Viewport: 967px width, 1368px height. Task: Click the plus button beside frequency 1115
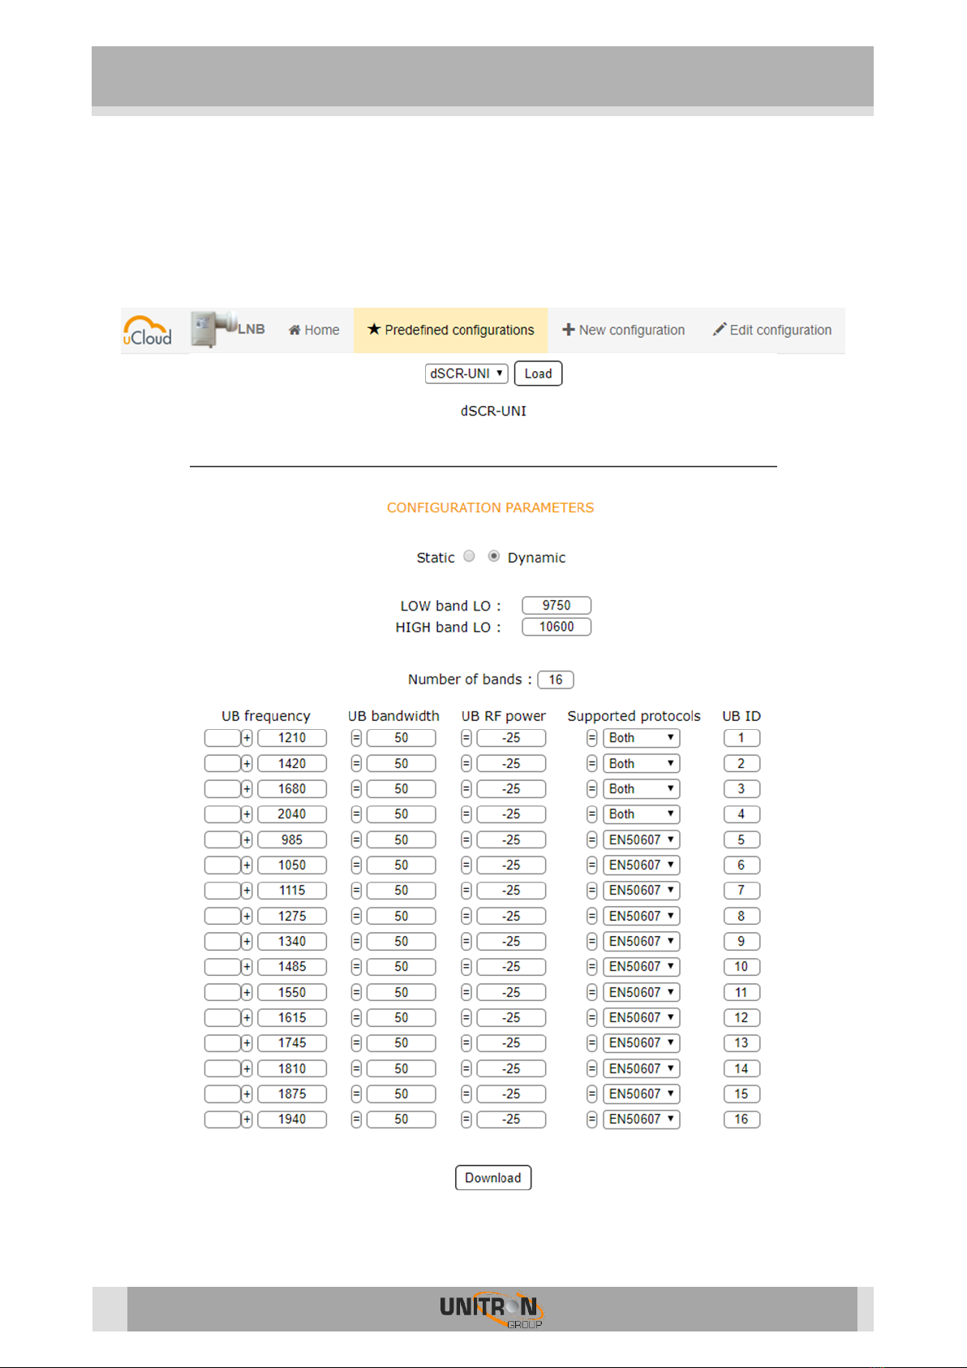click(x=247, y=891)
